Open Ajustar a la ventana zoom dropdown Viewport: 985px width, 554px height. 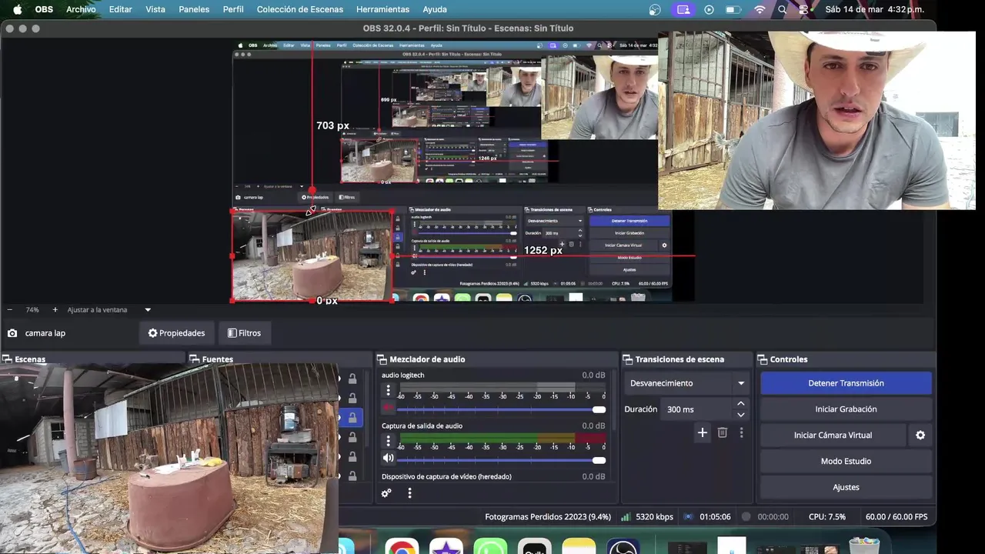click(109, 310)
